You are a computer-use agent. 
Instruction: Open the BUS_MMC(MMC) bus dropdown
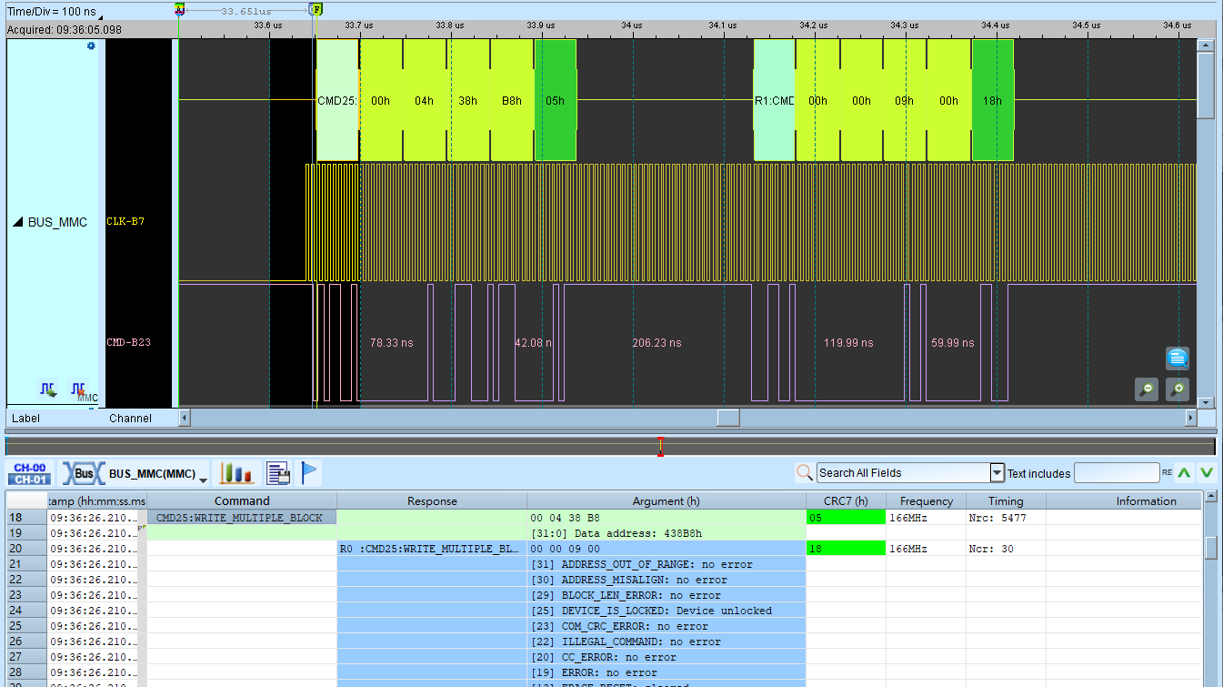pyautogui.click(x=203, y=479)
